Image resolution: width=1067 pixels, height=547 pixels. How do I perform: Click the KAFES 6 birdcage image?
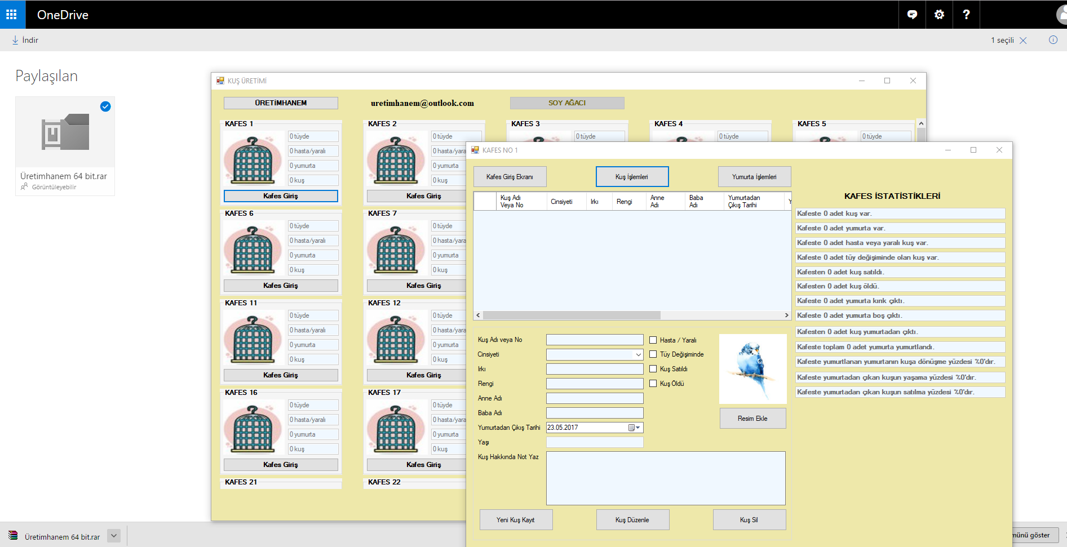[x=253, y=249]
